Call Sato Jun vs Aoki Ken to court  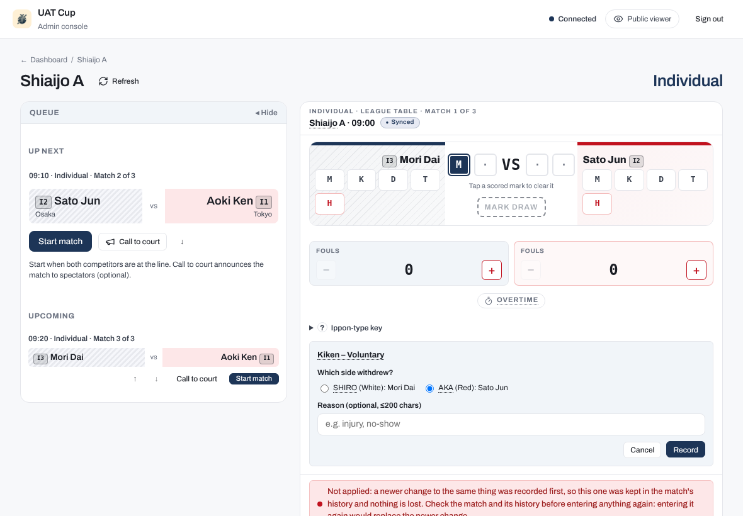tap(133, 242)
